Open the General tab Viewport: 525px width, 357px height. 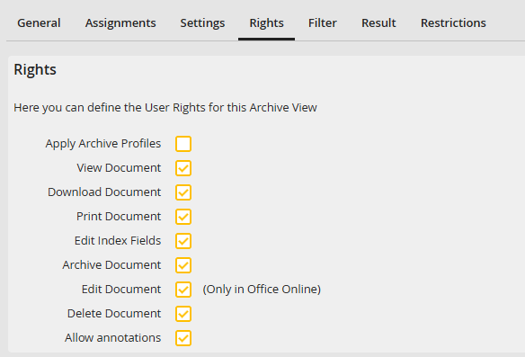(39, 22)
